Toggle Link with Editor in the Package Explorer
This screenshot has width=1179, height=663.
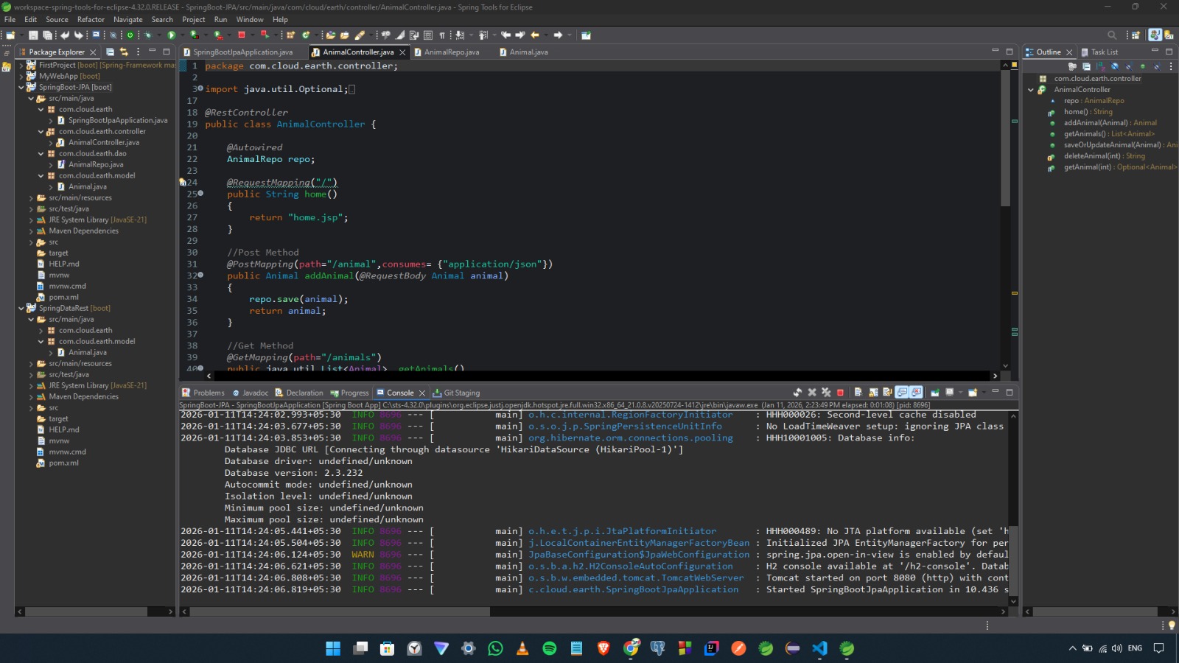point(124,52)
